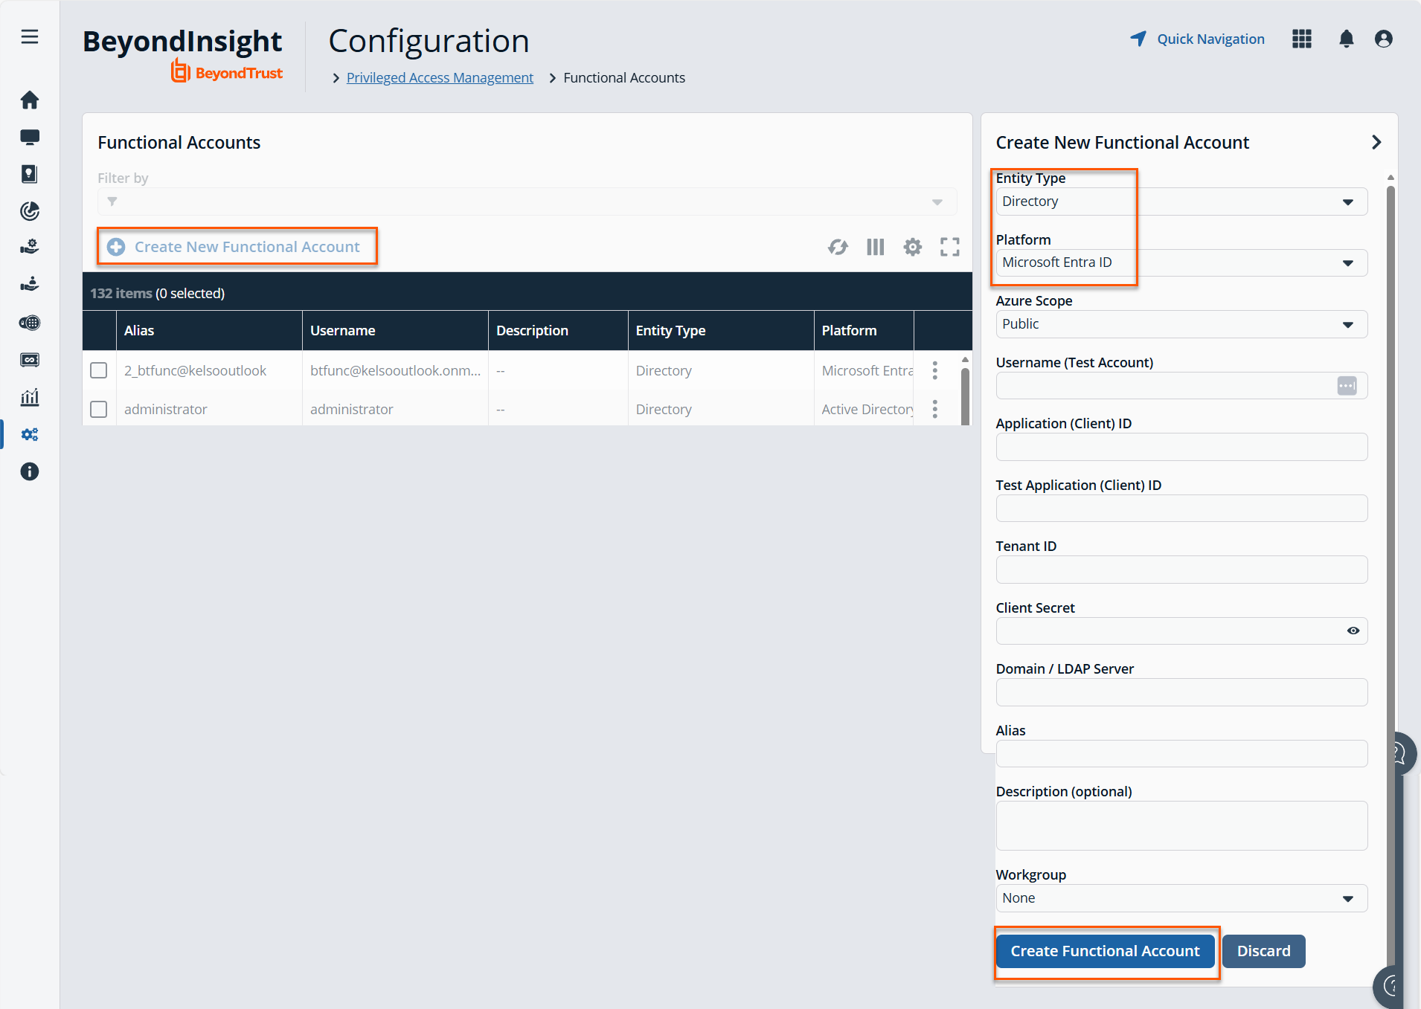This screenshot has height=1009, width=1421.
Task: Open row actions for administrator
Action: pyautogui.click(x=935, y=409)
